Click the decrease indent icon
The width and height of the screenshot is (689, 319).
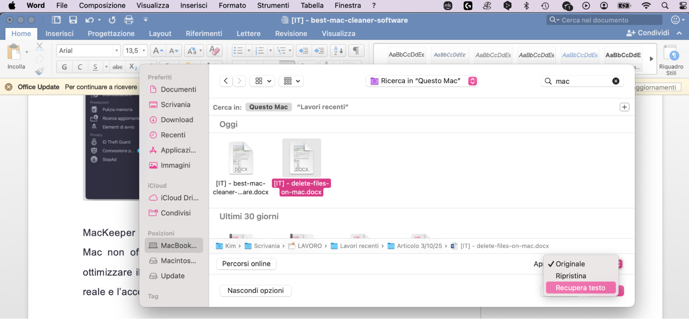[304, 51]
